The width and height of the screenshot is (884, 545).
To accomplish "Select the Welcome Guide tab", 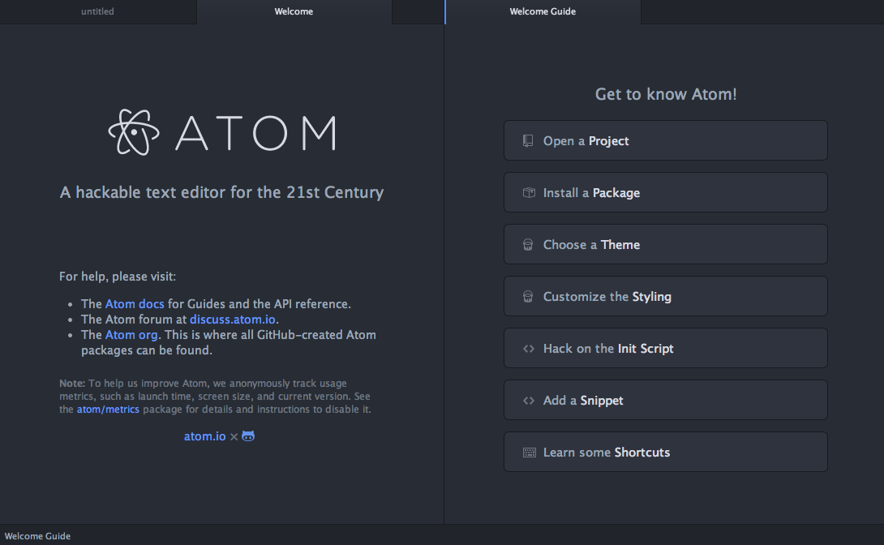I will 543,11.
